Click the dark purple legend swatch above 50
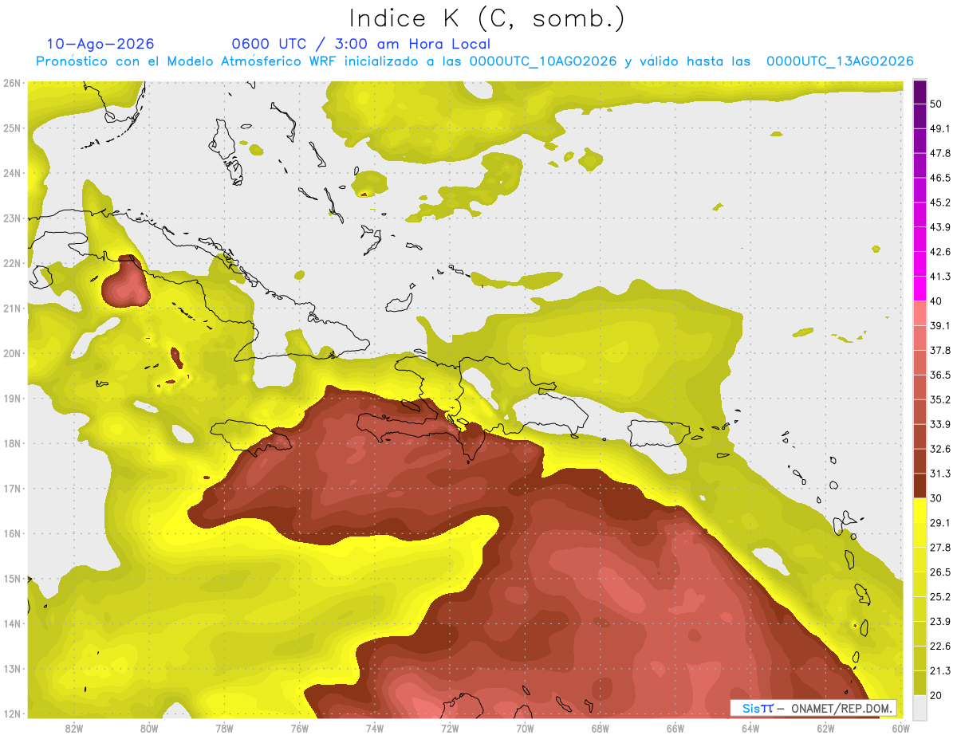Viewport: 957px width, 739px height. [920, 92]
